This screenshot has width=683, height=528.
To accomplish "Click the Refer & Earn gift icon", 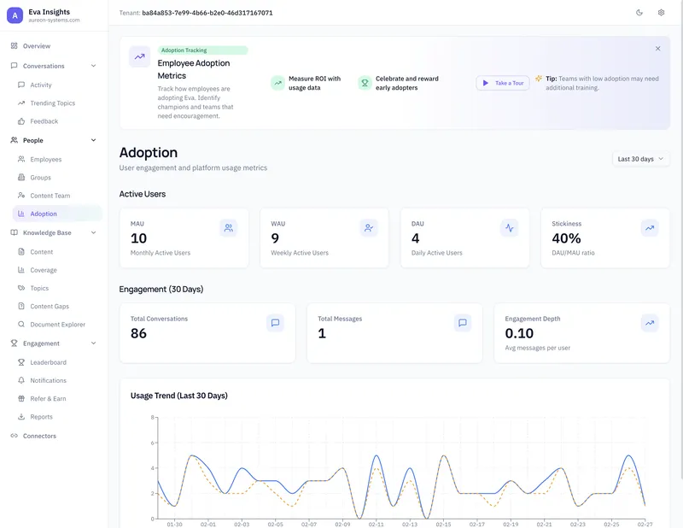I will 20,398.
